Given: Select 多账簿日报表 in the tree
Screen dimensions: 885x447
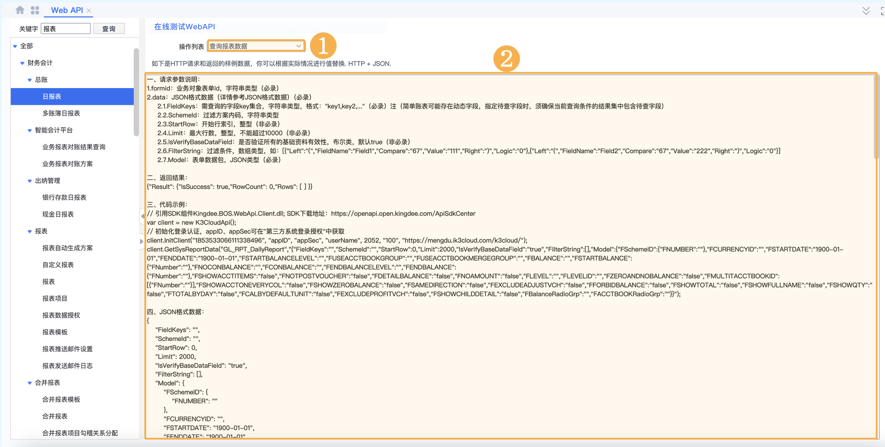Looking at the screenshot, I should [x=61, y=113].
